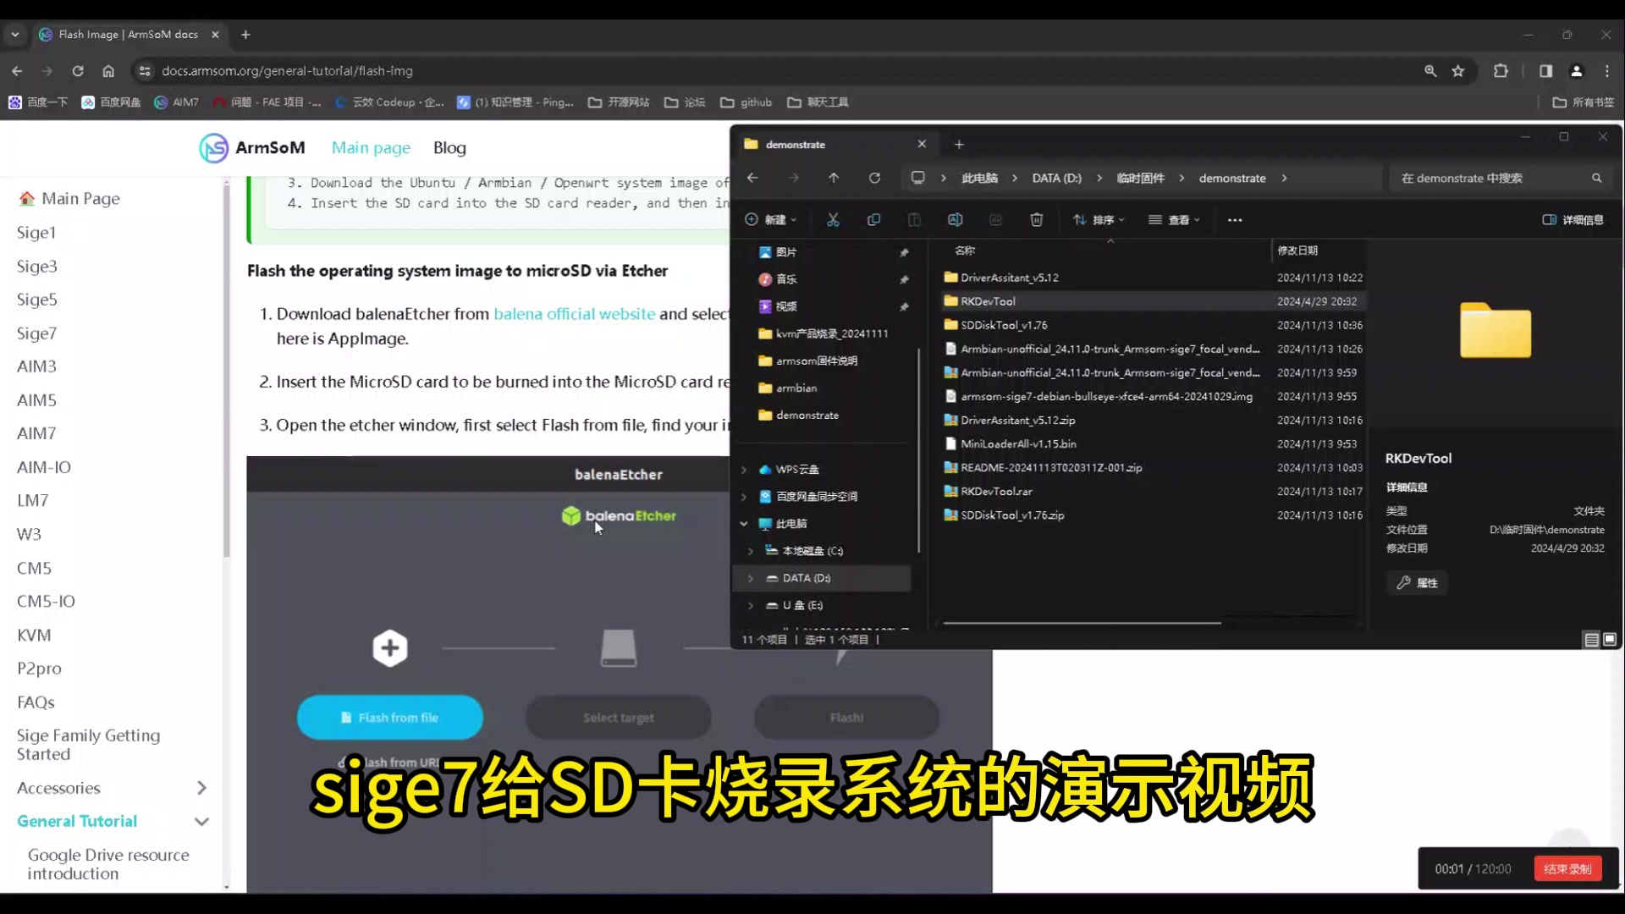Click the red stop recording button
Screen dimensions: 1625x914
[x=1567, y=869]
